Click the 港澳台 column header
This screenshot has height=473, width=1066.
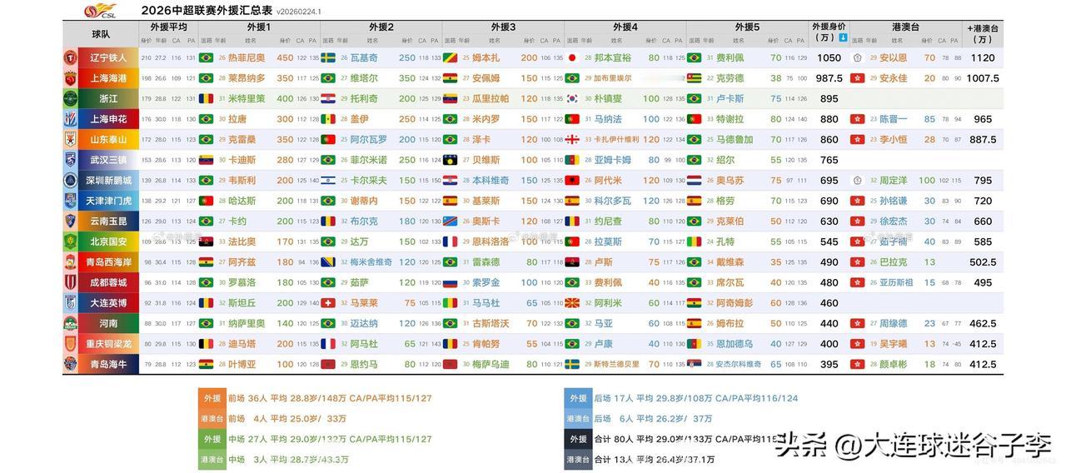pyautogui.click(x=904, y=27)
